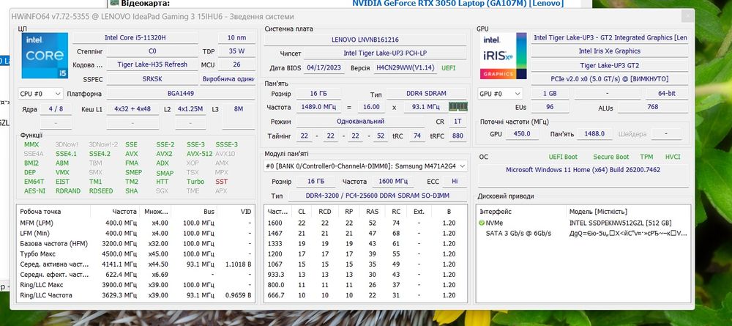Select the Ring/LLC Макс row
The image size is (732, 326).
coord(135,285)
